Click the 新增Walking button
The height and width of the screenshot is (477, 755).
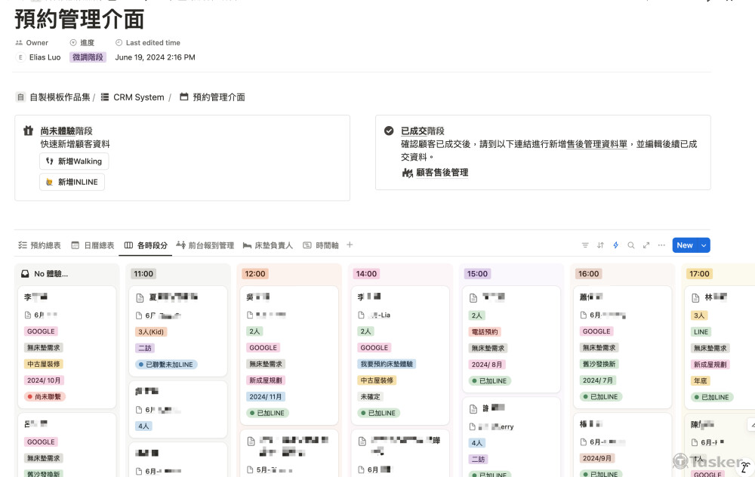[x=75, y=161]
